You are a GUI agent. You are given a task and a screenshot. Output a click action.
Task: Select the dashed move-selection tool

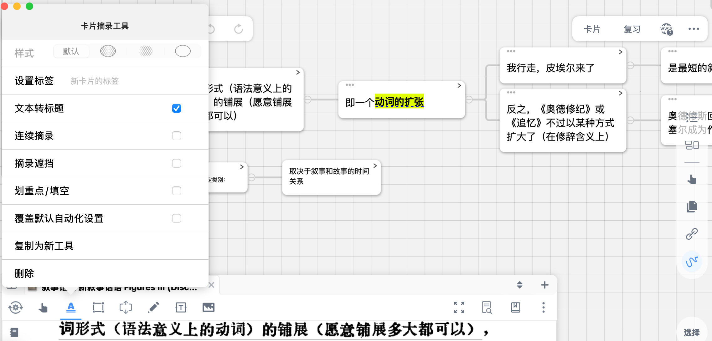126,308
